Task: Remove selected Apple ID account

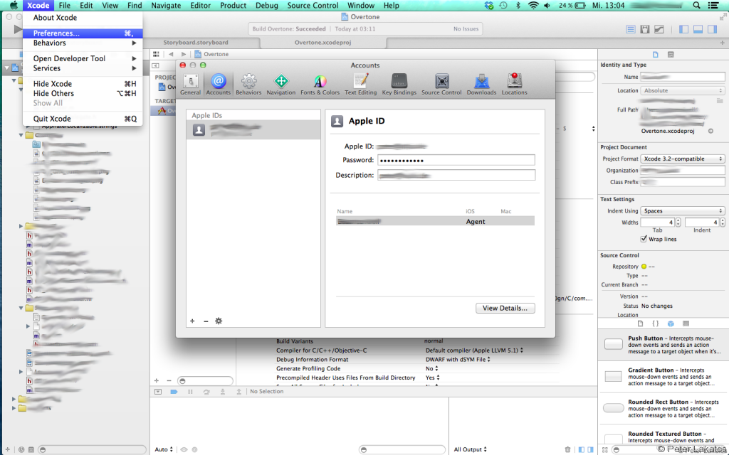Action: tap(206, 321)
